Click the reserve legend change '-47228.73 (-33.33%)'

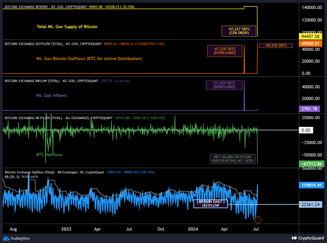click(119, 7)
